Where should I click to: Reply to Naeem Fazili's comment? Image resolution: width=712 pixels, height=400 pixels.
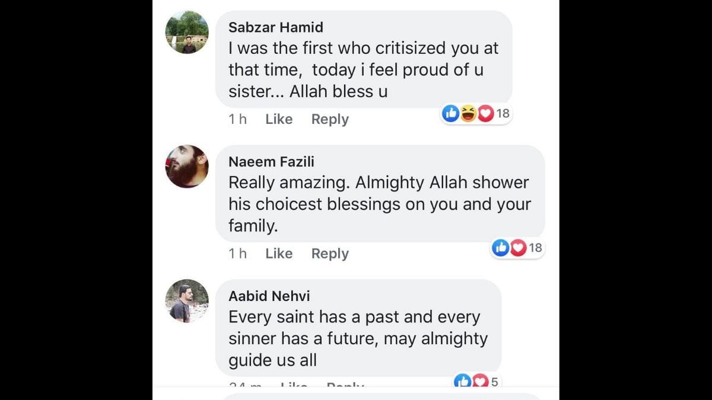click(x=330, y=254)
